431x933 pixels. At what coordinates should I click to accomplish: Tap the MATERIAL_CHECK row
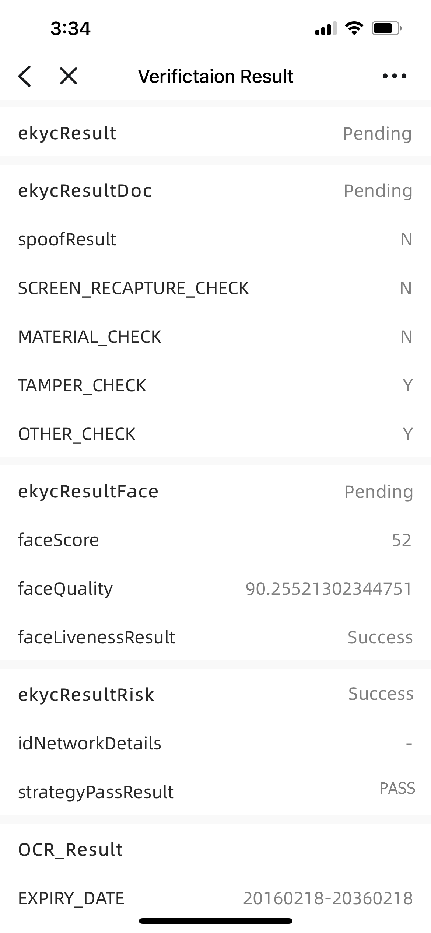tap(215, 336)
